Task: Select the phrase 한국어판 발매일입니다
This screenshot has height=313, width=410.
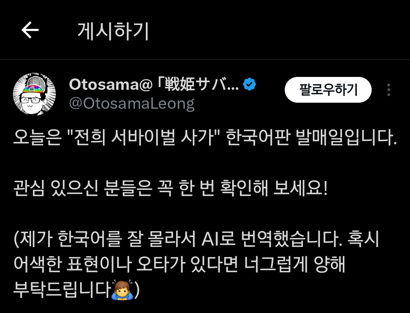Action: (311, 137)
